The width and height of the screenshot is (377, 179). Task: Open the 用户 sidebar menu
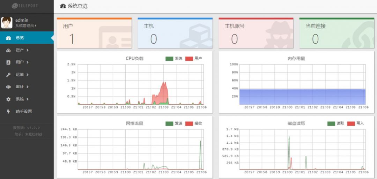click(27, 62)
